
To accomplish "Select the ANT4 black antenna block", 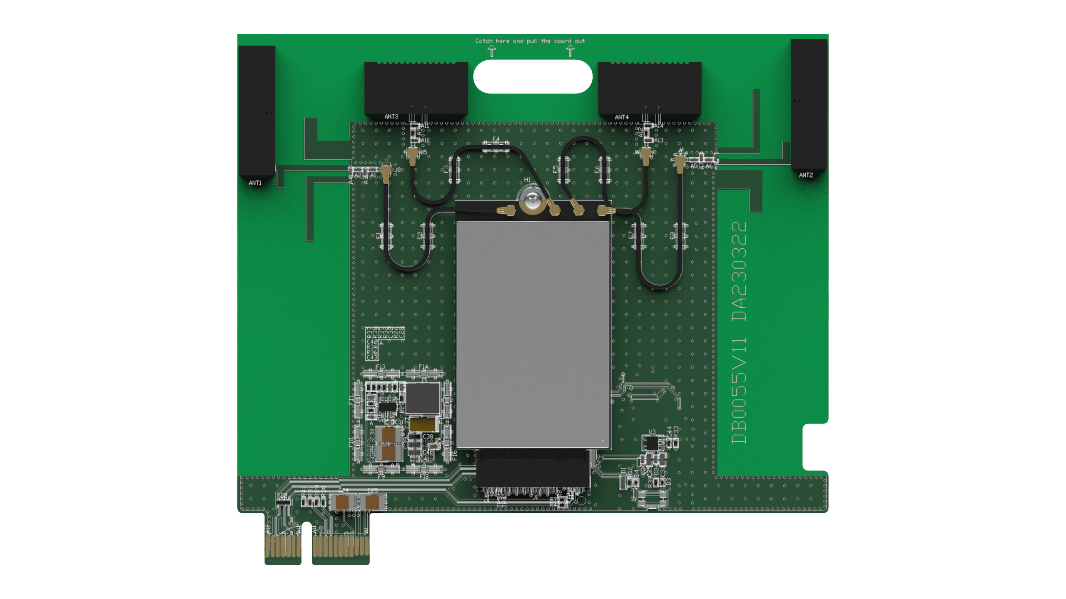I will pos(650,88).
